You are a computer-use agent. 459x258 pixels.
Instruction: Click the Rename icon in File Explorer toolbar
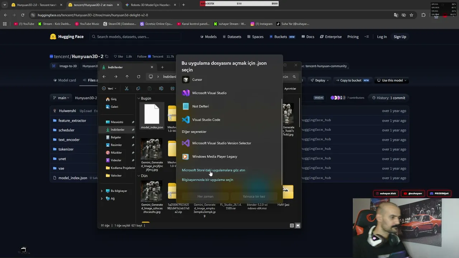click(x=161, y=89)
